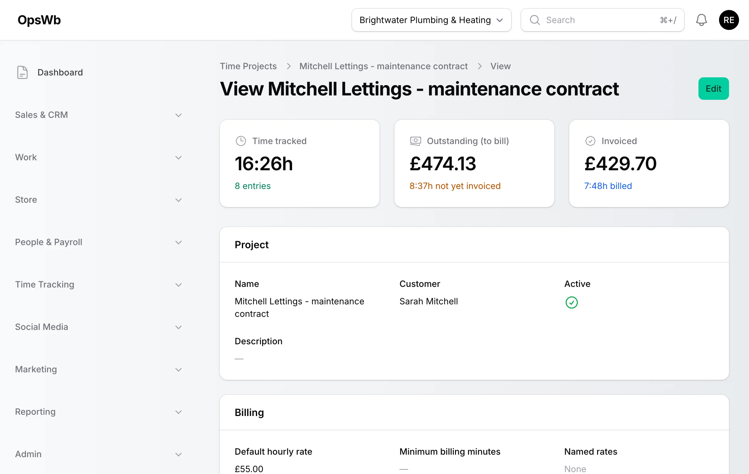Viewport: 749px width, 474px height.
Task: Click the Project section heading
Action: (252, 244)
